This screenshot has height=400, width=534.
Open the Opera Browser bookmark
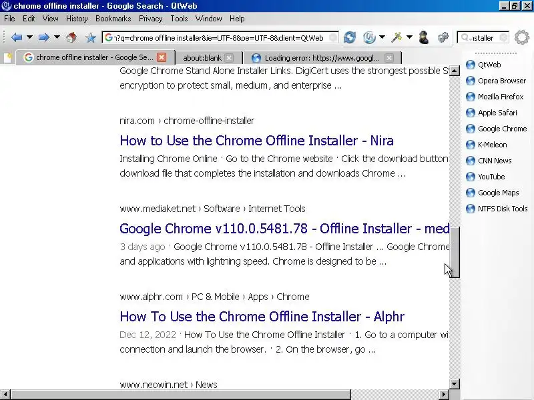(x=496, y=81)
